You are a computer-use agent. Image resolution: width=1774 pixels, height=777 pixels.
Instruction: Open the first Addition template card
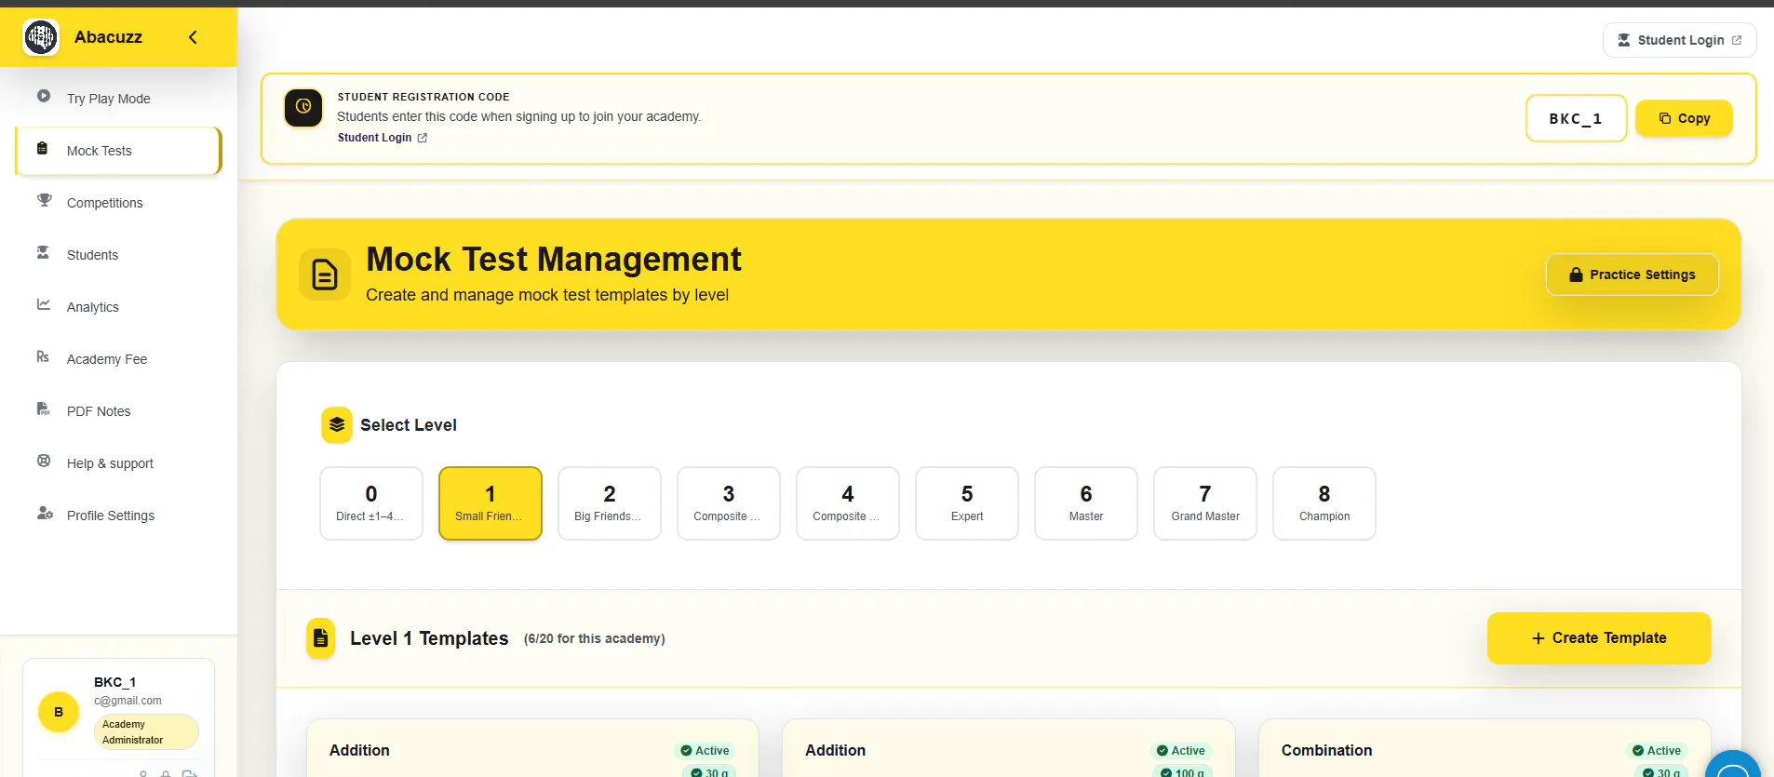[x=532, y=748]
